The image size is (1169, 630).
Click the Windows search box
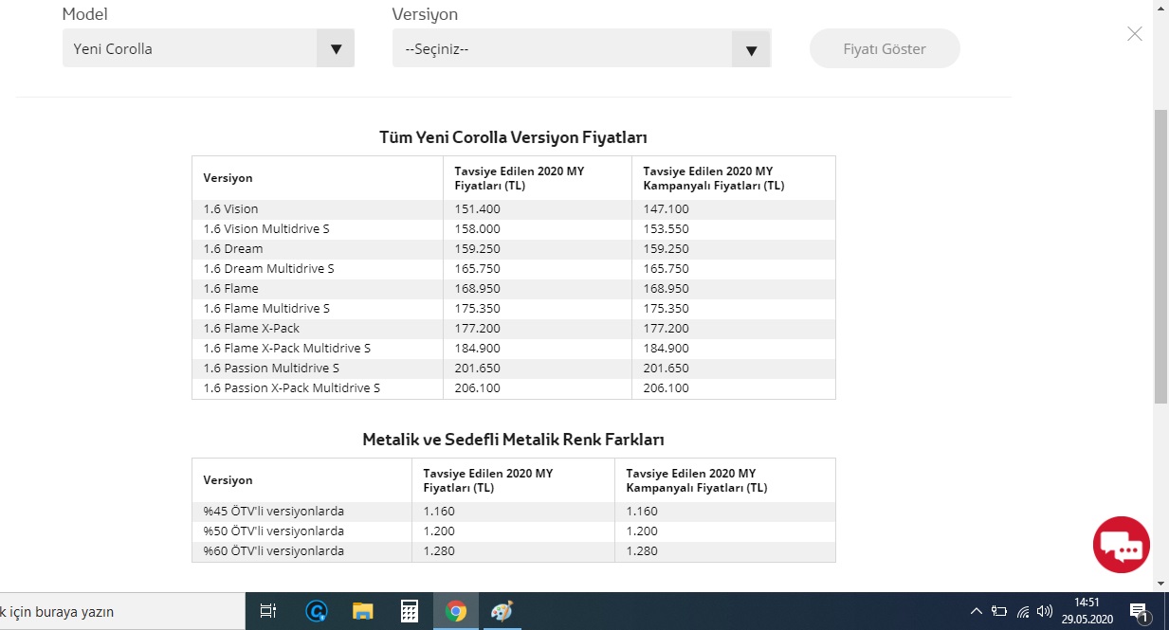pyautogui.click(x=123, y=612)
